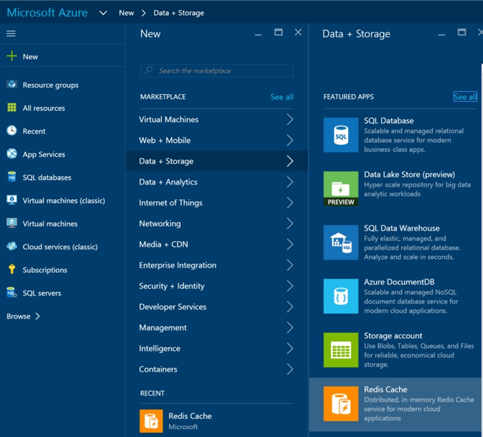
Task: Open the Subscriptions key icon
Action: pos(12,270)
